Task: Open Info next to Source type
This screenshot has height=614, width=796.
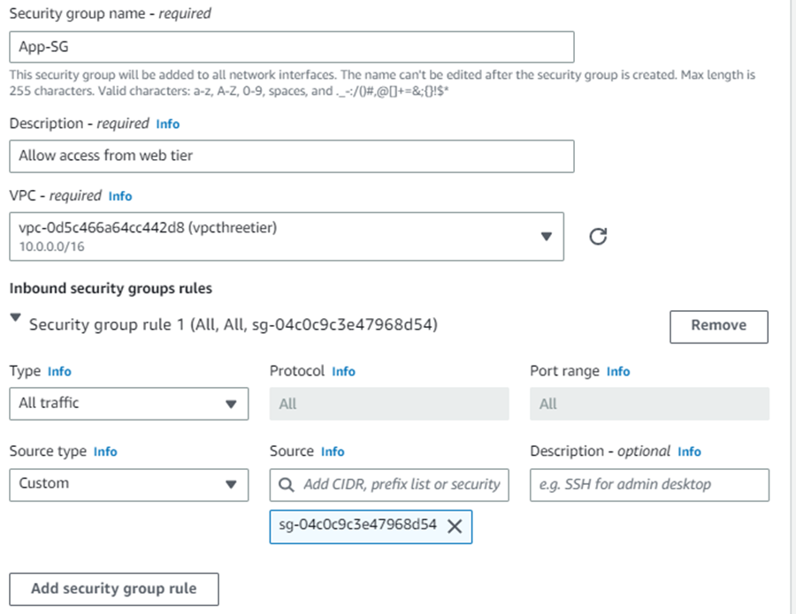Action: coord(105,451)
